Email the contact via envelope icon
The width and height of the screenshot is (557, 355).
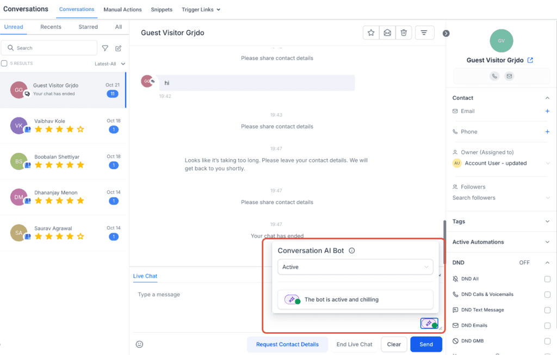tap(509, 76)
